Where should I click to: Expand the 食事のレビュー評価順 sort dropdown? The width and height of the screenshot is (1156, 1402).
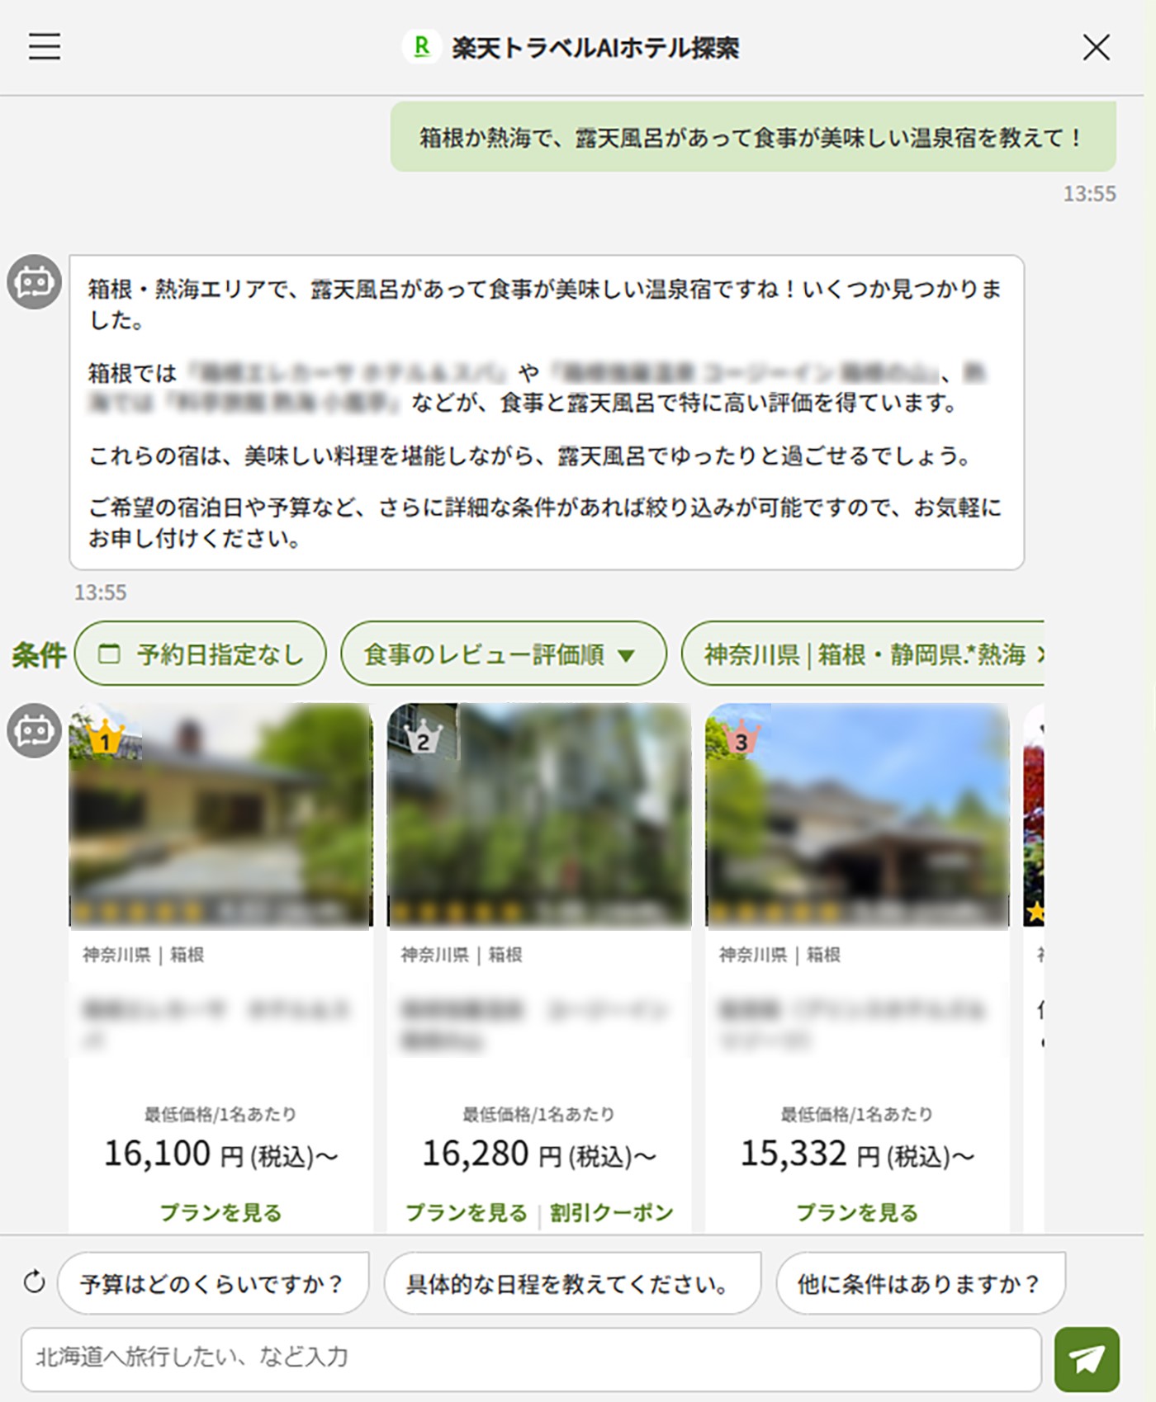tap(503, 654)
